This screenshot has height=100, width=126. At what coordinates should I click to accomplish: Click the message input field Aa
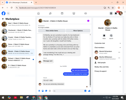(69, 91)
